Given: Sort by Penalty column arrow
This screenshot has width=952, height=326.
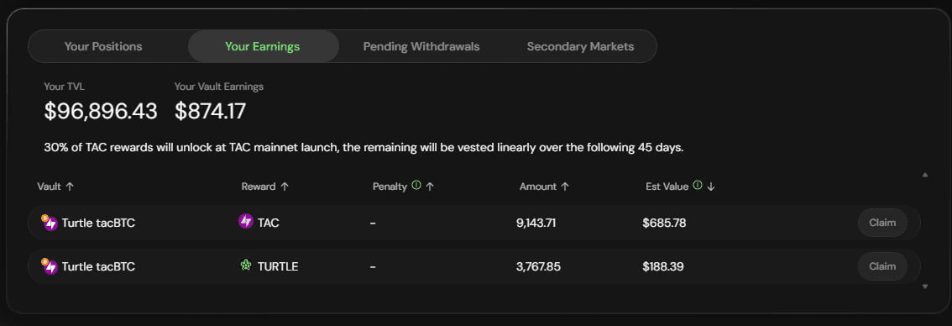Looking at the screenshot, I should [430, 187].
